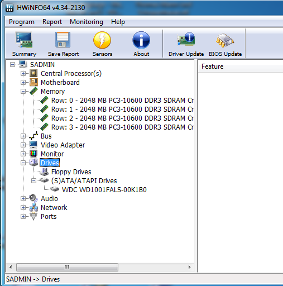Open the Sensors lightning icon
The image size is (283, 286).
click(x=102, y=40)
